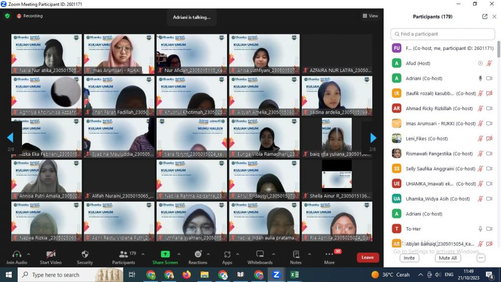The width and height of the screenshot is (501, 282).
Task: Toggle Join Audio in toolbar
Action: point(17,254)
